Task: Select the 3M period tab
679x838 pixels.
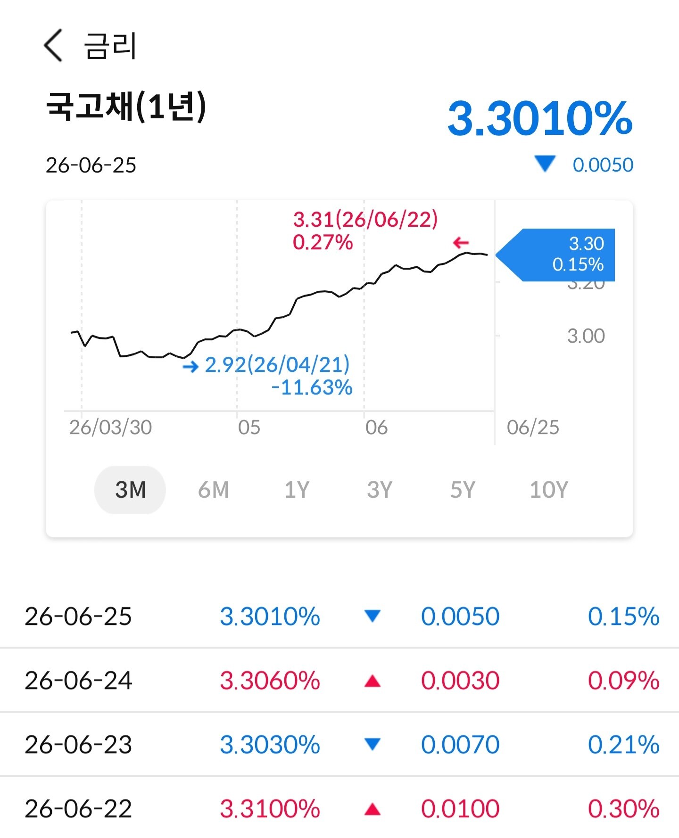Action: point(130,490)
